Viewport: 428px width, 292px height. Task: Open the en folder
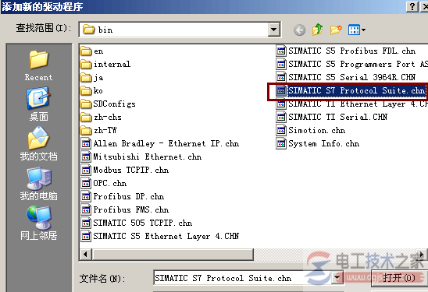(x=92, y=51)
